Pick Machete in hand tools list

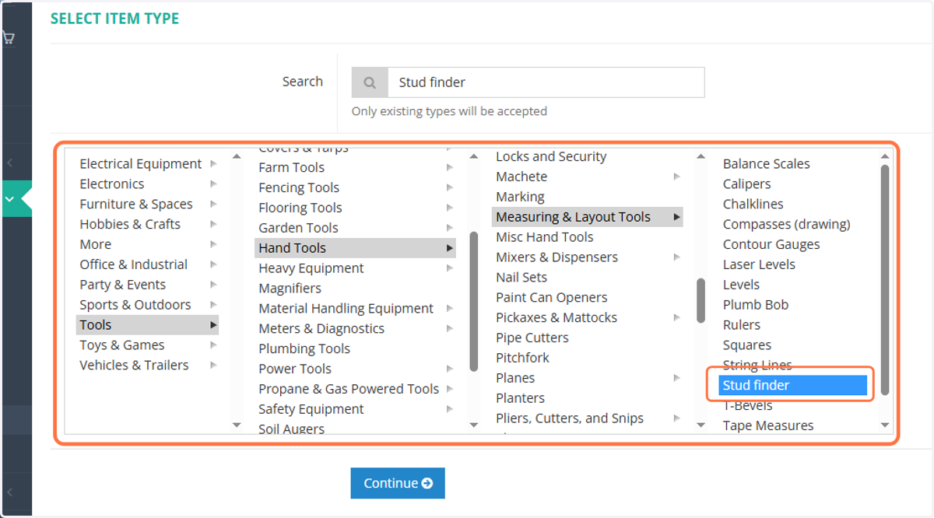521,177
